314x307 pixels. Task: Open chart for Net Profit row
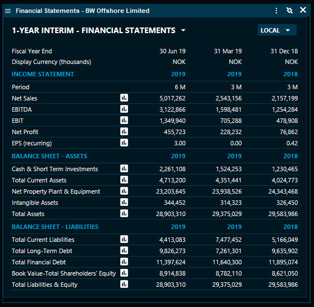click(124, 131)
